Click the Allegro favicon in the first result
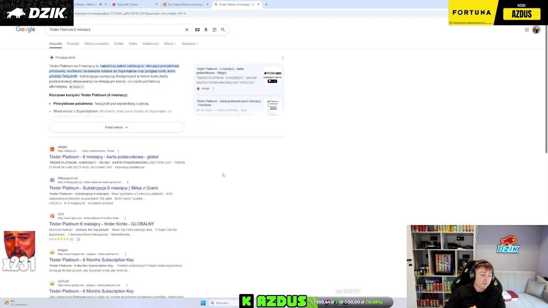The height and width of the screenshot is (308, 548). pos(52,149)
